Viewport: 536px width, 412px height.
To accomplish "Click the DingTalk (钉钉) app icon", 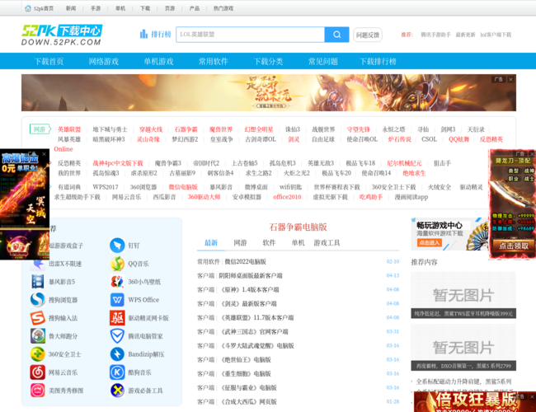I will [x=118, y=246].
